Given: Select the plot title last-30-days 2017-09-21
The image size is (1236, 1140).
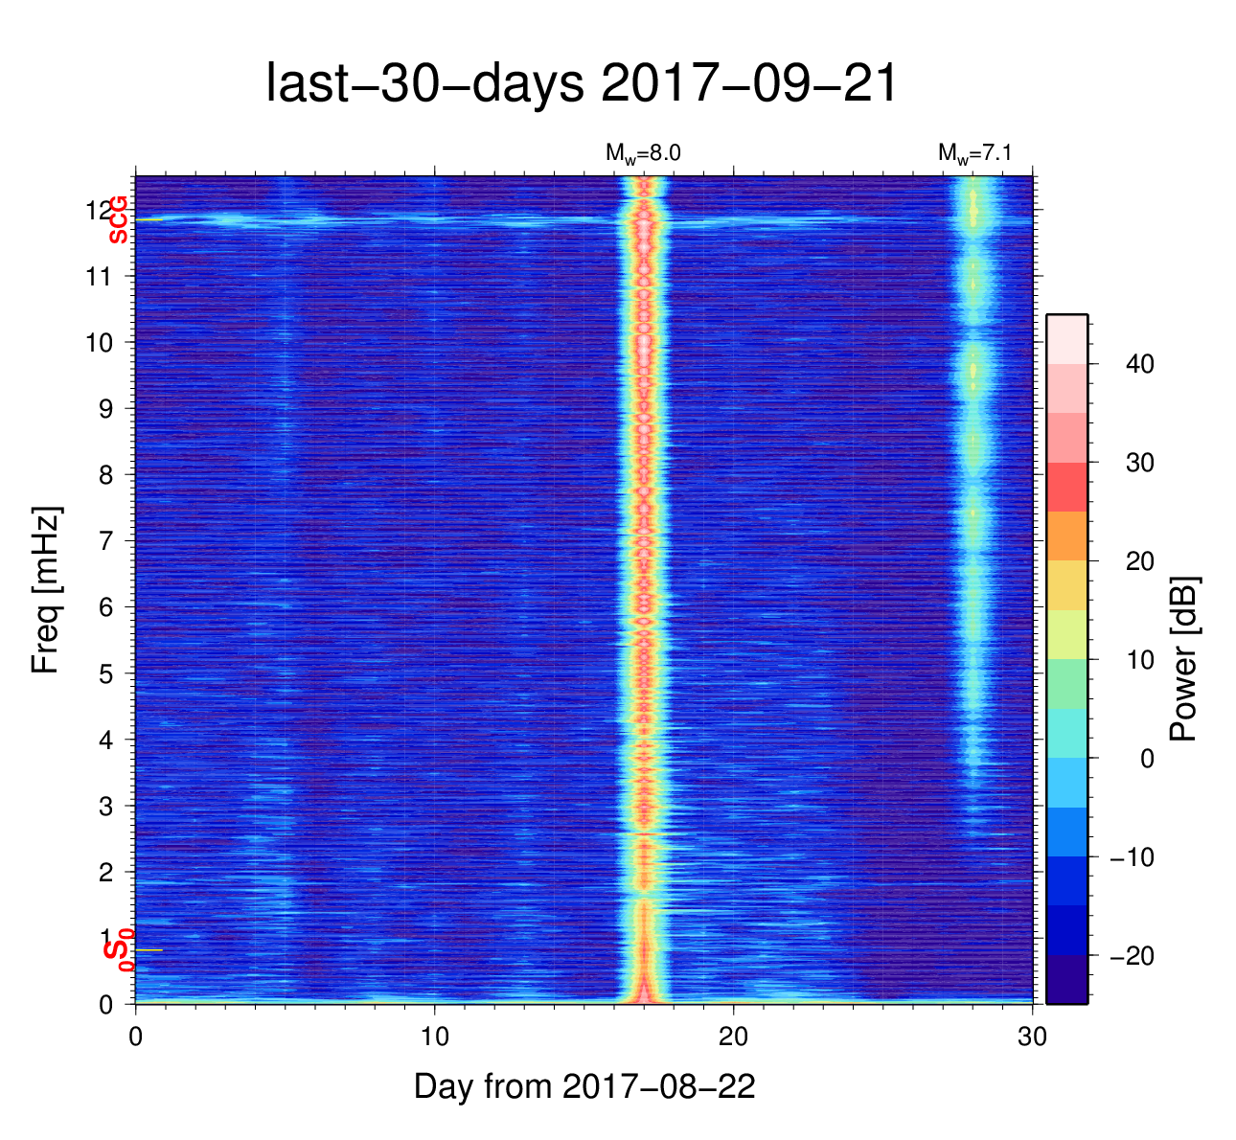Looking at the screenshot, I should point(582,84).
